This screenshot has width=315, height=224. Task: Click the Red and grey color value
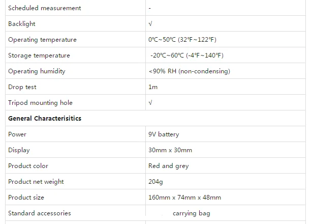[x=168, y=166]
